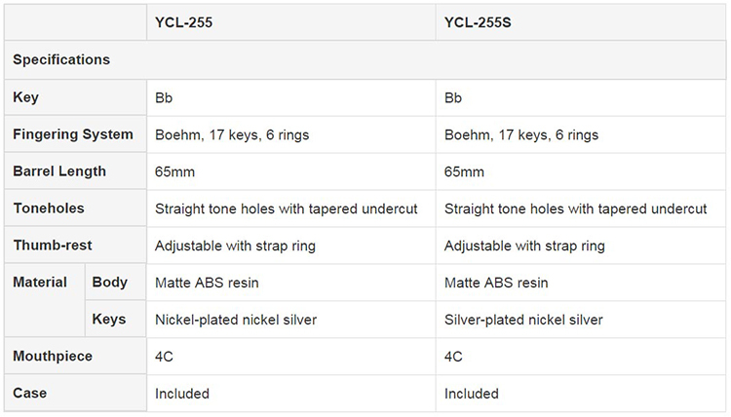Viewport: 731px width, 417px height.
Task: Select the Mouthpiece row label
Action: pos(53,357)
